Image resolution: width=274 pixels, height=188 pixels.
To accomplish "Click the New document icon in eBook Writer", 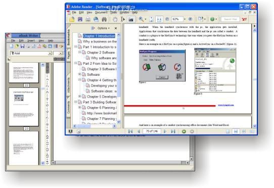I will click(11, 46).
